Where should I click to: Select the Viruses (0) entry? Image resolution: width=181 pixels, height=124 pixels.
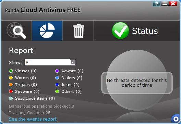tap(26, 71)
